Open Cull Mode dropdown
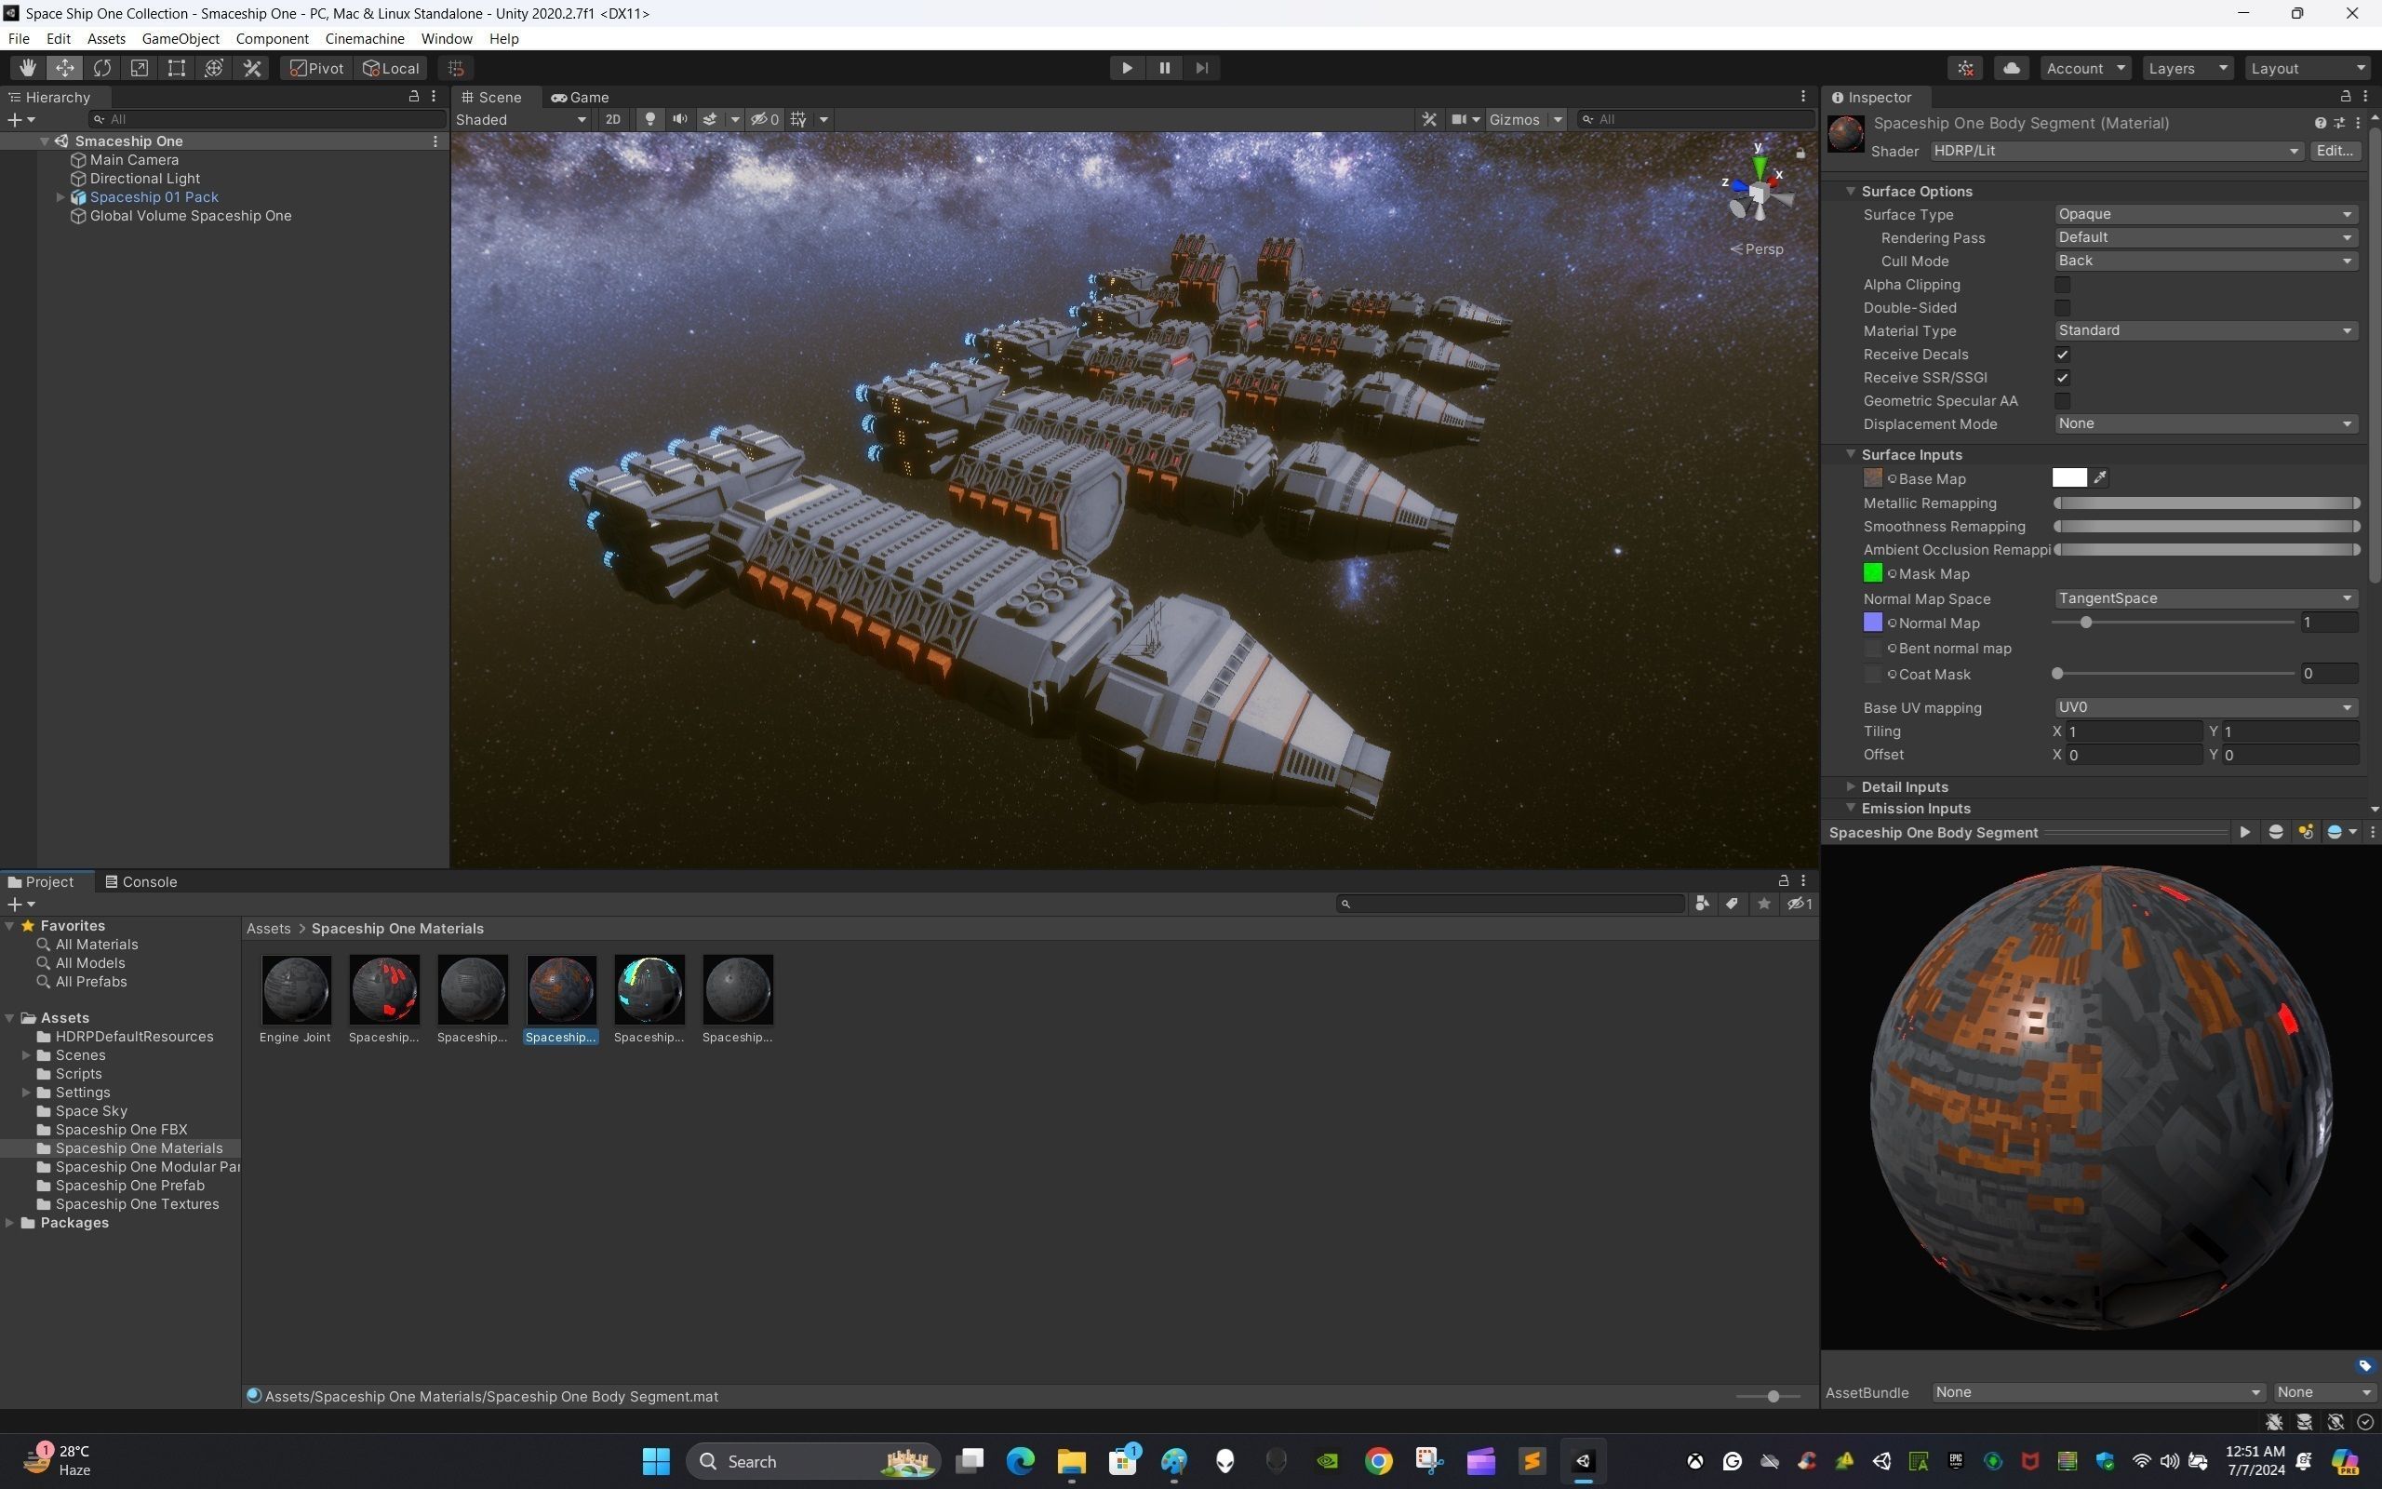The width and height of the screenshot is (2382, 1489). (x=2205, y=261)
